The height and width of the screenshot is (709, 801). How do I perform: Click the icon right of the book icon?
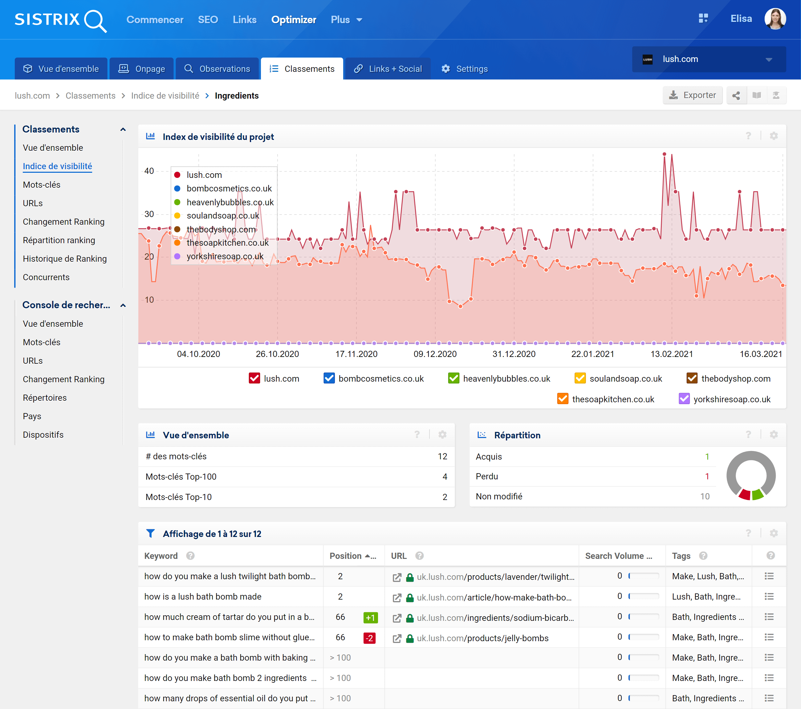click(x=776, y=95)
